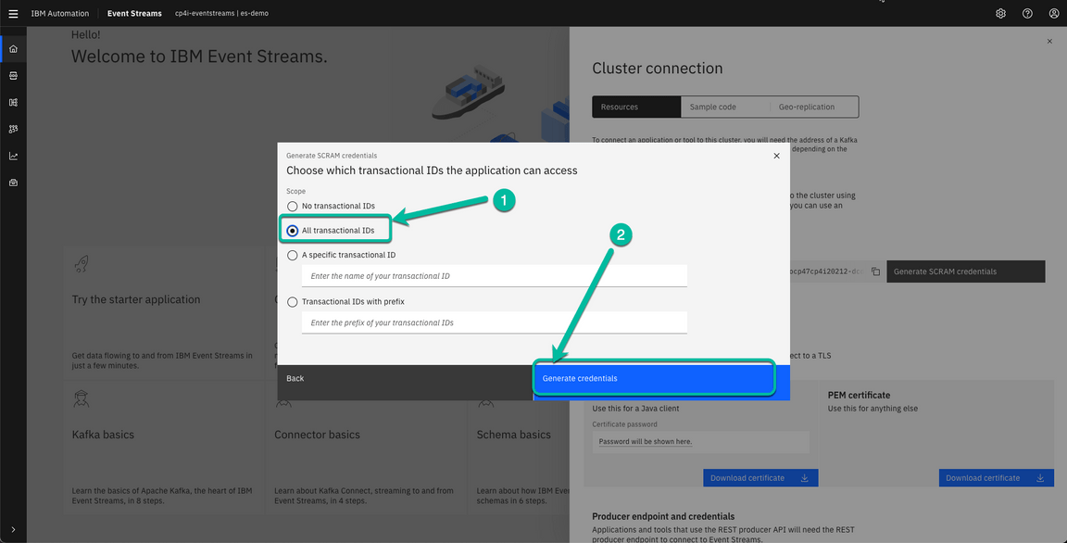Open the Settings gear in the header
Viewport: 1067px width, 543px height.
pos(1000,13)
